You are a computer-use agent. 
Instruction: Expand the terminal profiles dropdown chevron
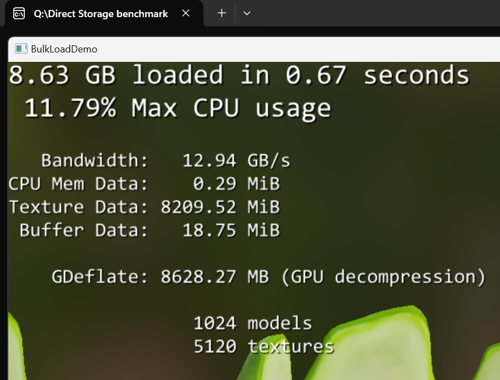(x=247, y=13)
